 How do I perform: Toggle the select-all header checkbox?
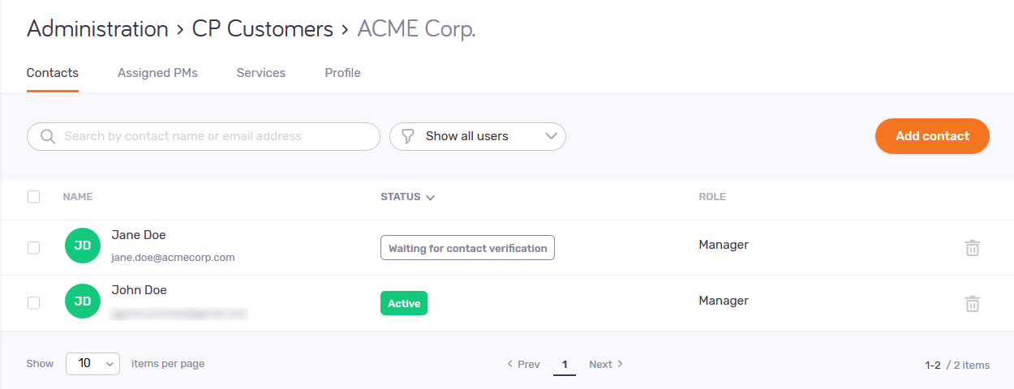[x=34, y=196]
